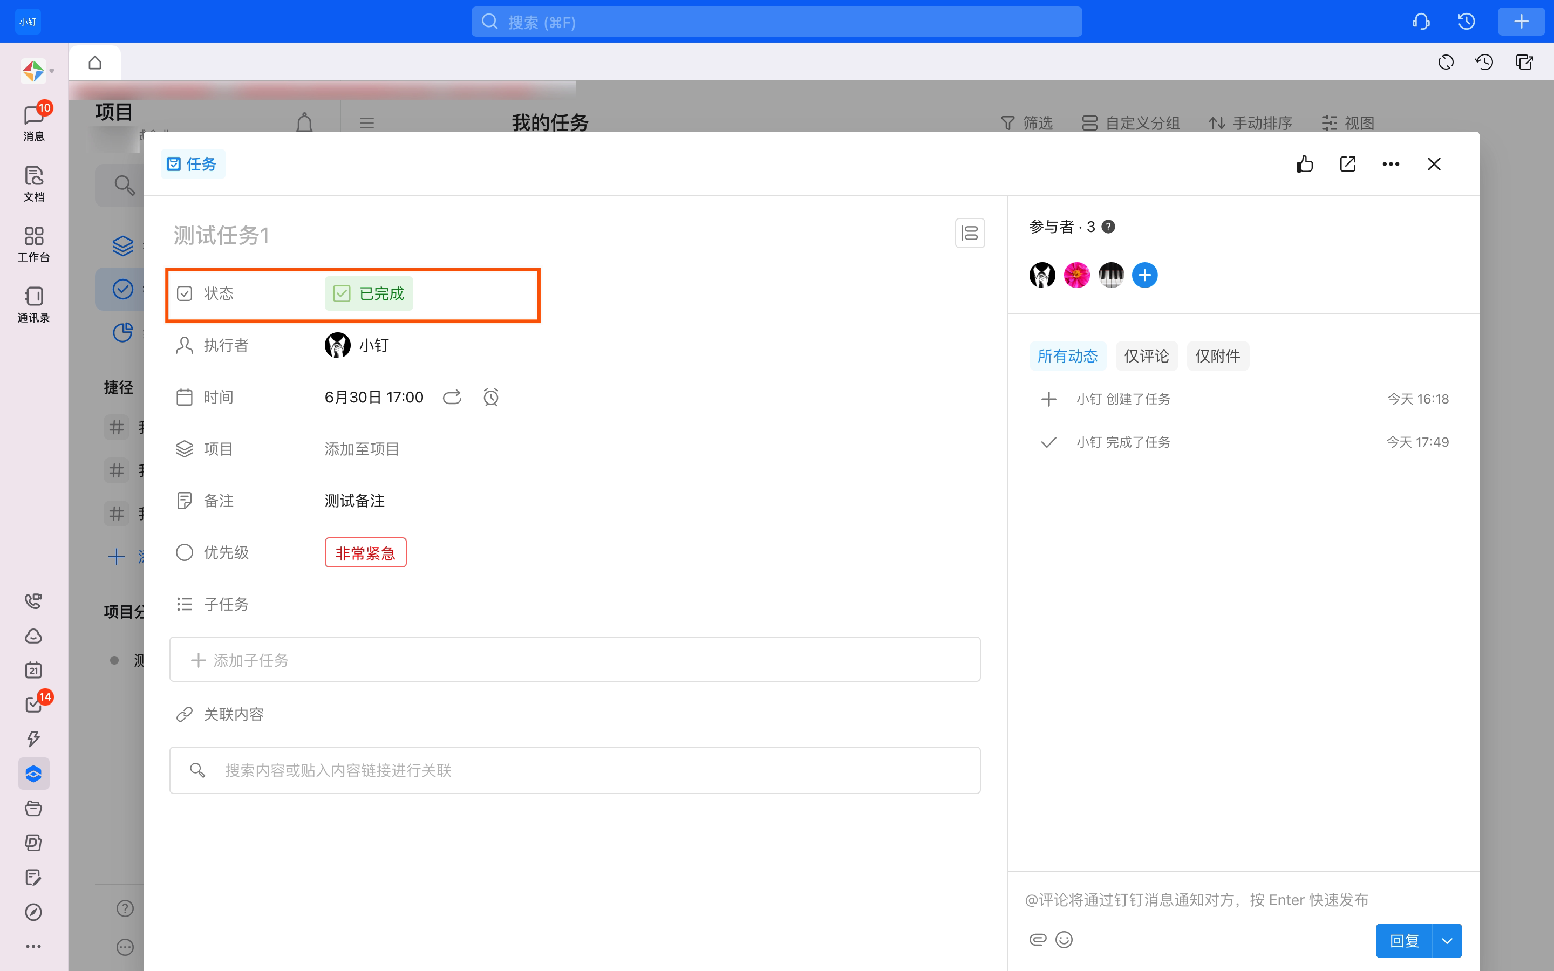Open task in new window icon
Screen dimensions: 1554x971
pos(1347,165)
